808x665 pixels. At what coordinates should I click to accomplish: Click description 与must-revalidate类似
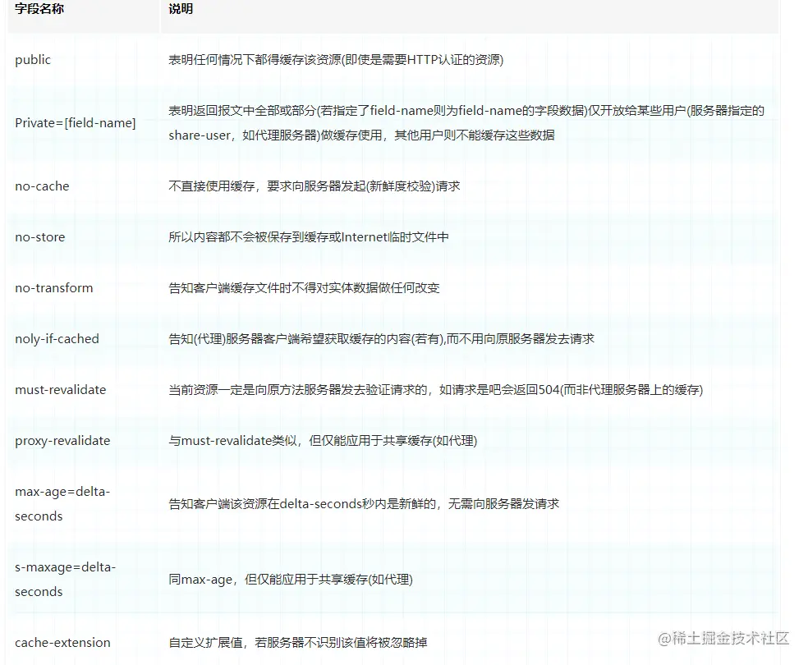coord(323,441)
